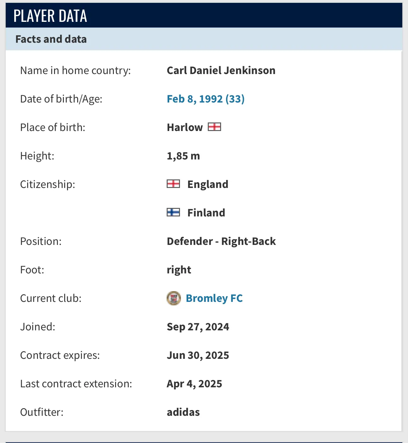This screenshot has width=408, height=443.
Task: Click the height value 1,85 m
Action: [183, 156]
